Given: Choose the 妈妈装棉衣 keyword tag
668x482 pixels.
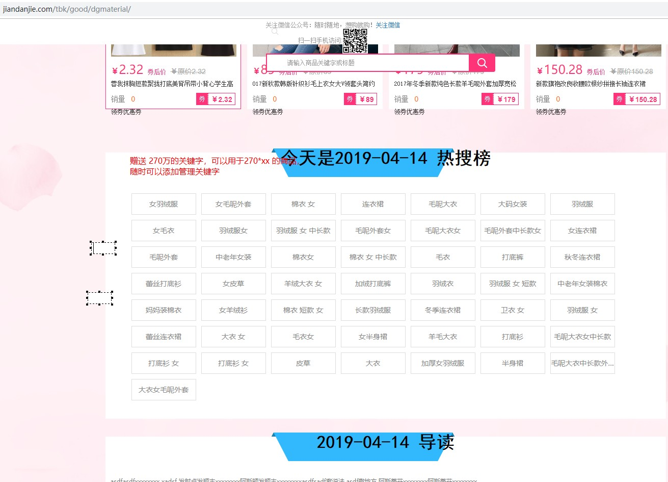Looking at the screenshot, I should click(164, 310).
